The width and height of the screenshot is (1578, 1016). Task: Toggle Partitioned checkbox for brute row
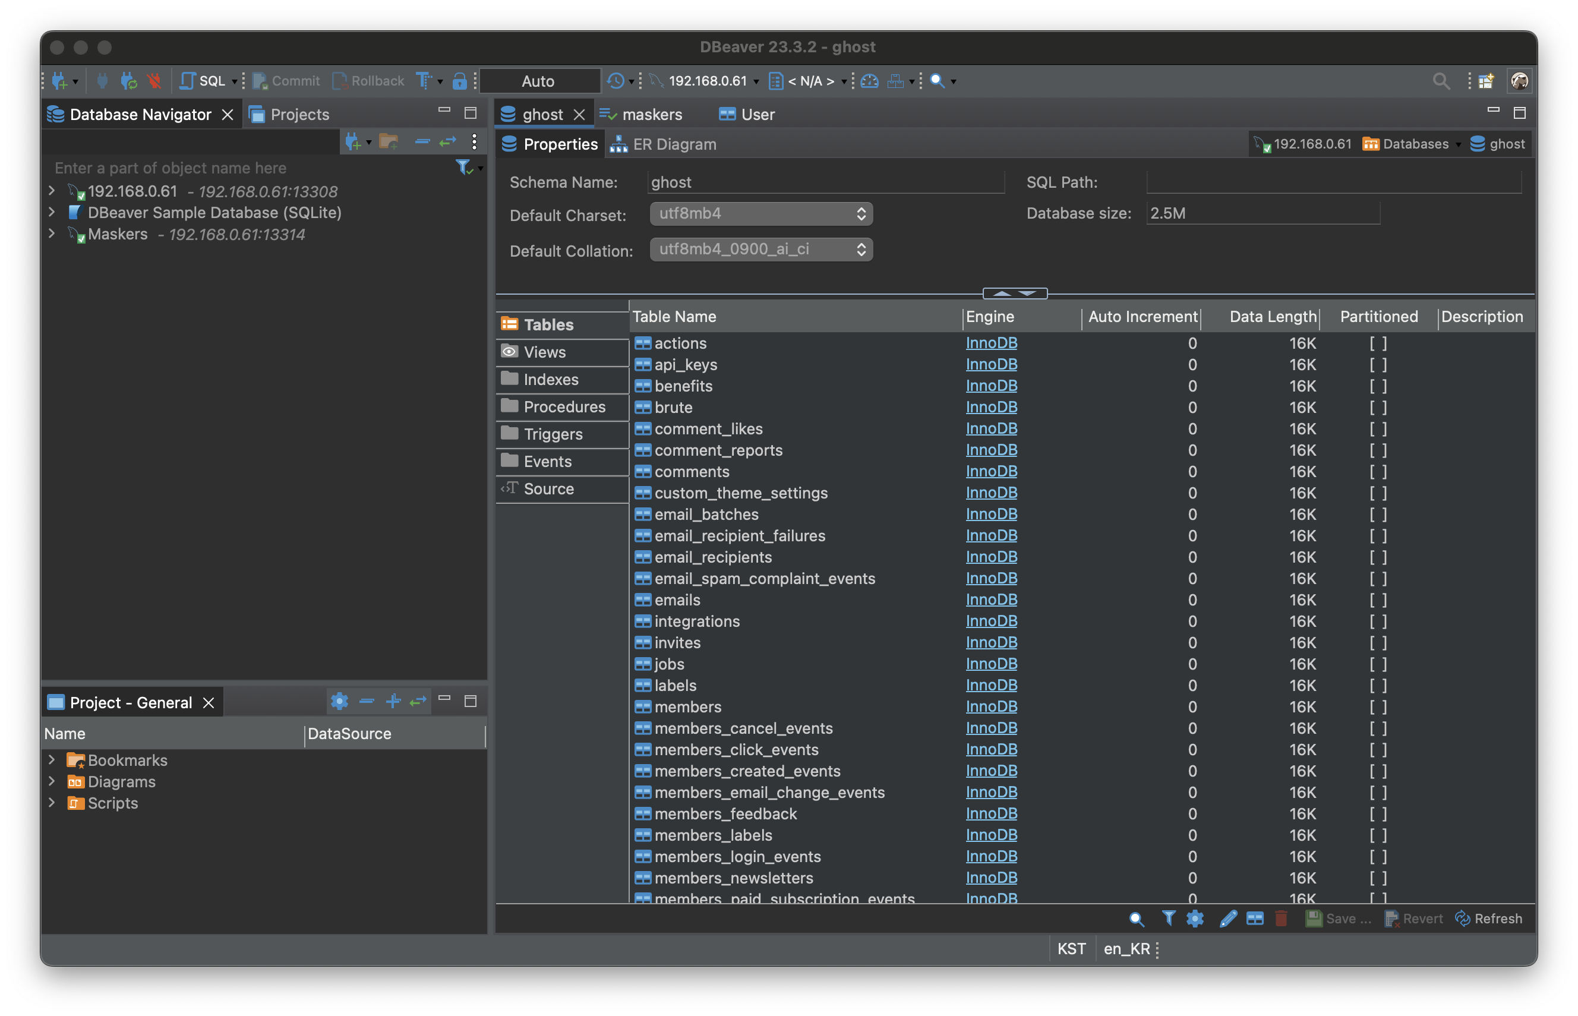[1378, 408]
